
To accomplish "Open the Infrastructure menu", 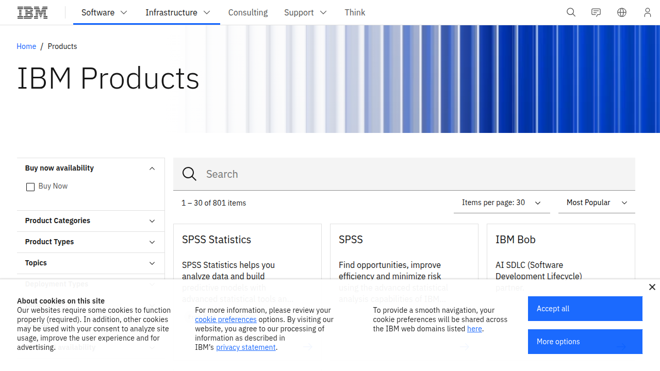I will click(x=178, y=12).
